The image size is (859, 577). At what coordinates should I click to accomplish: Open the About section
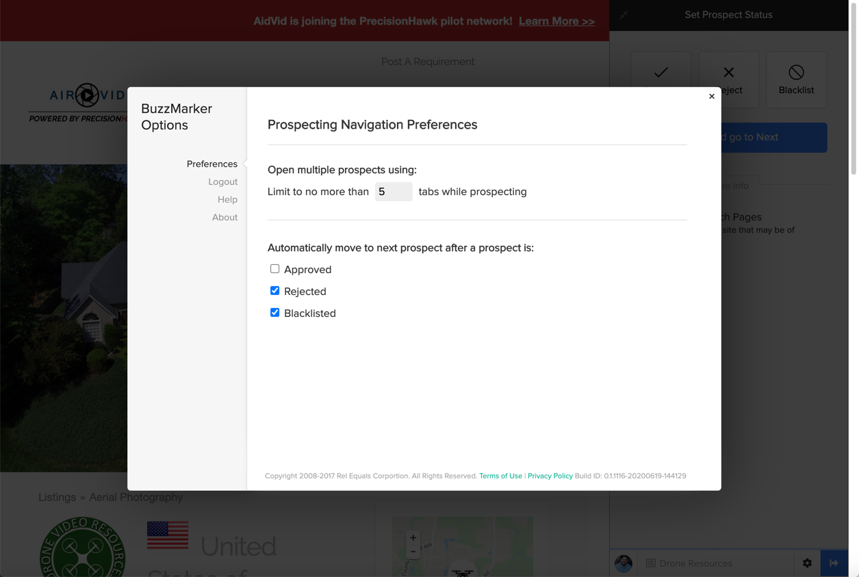coord(225,218)
